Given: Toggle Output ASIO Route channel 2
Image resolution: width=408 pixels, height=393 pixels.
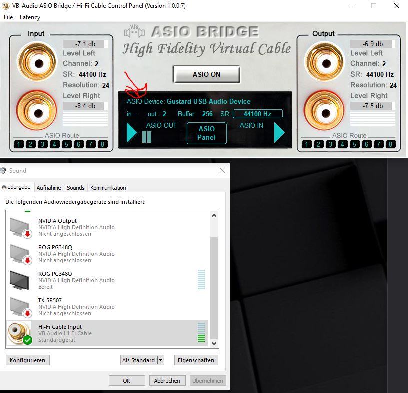Looking at the screenshot, I should pyautogui.click(x=319, y=144).
